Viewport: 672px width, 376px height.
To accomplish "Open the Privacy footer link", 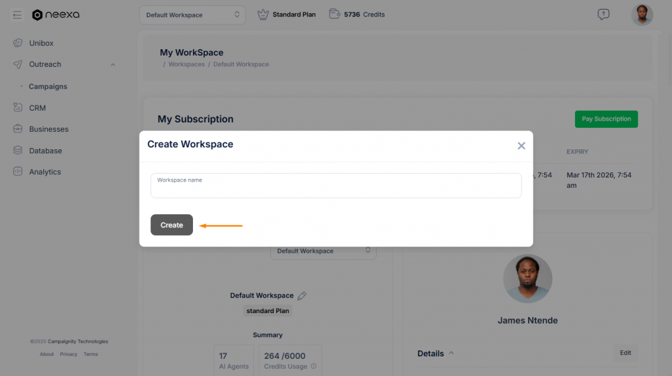I will pyautogui.click(x=68, y=354).
